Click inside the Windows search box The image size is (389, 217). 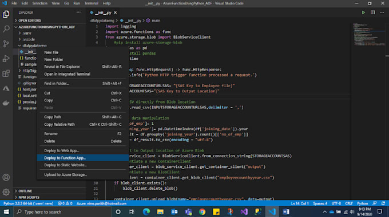pyautogui.click(x=62, y=212)
